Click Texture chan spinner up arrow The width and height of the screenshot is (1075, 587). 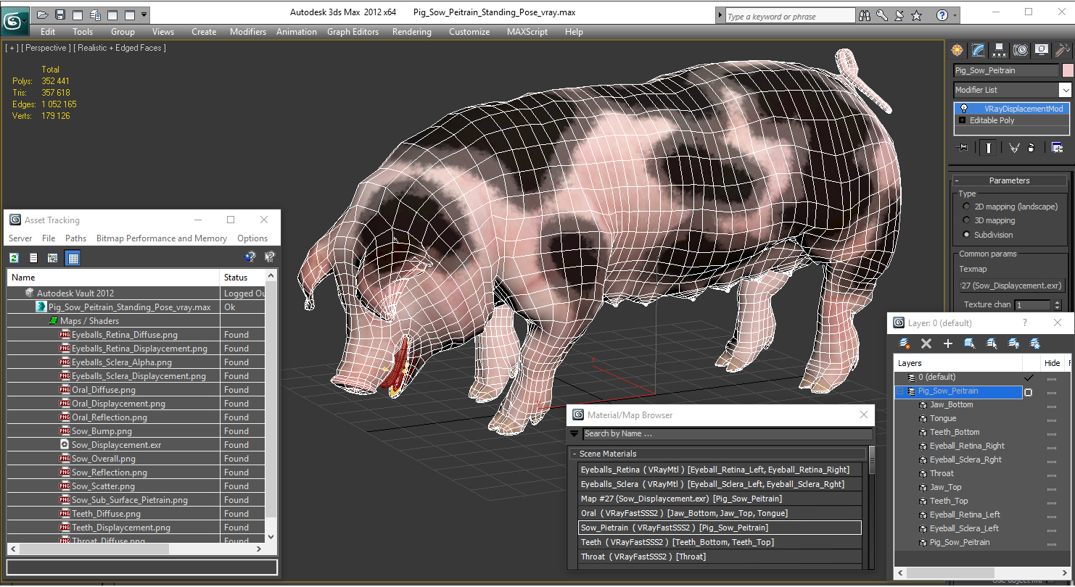(1057, 302)
